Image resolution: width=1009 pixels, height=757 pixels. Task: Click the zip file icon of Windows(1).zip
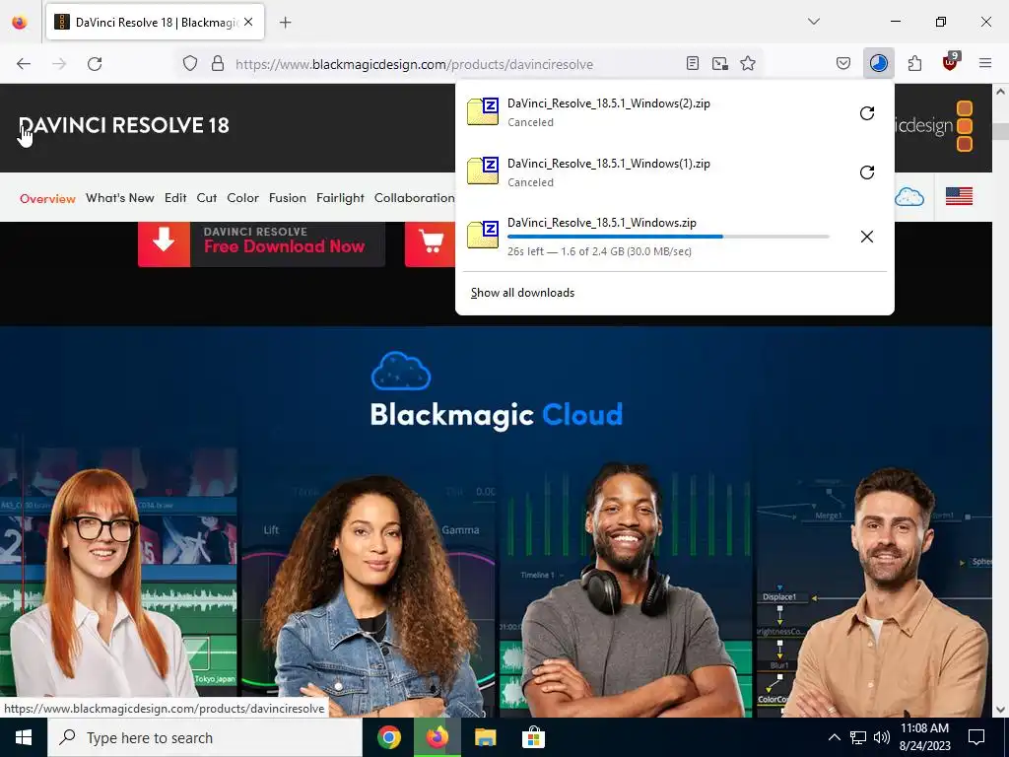point(483,171)
